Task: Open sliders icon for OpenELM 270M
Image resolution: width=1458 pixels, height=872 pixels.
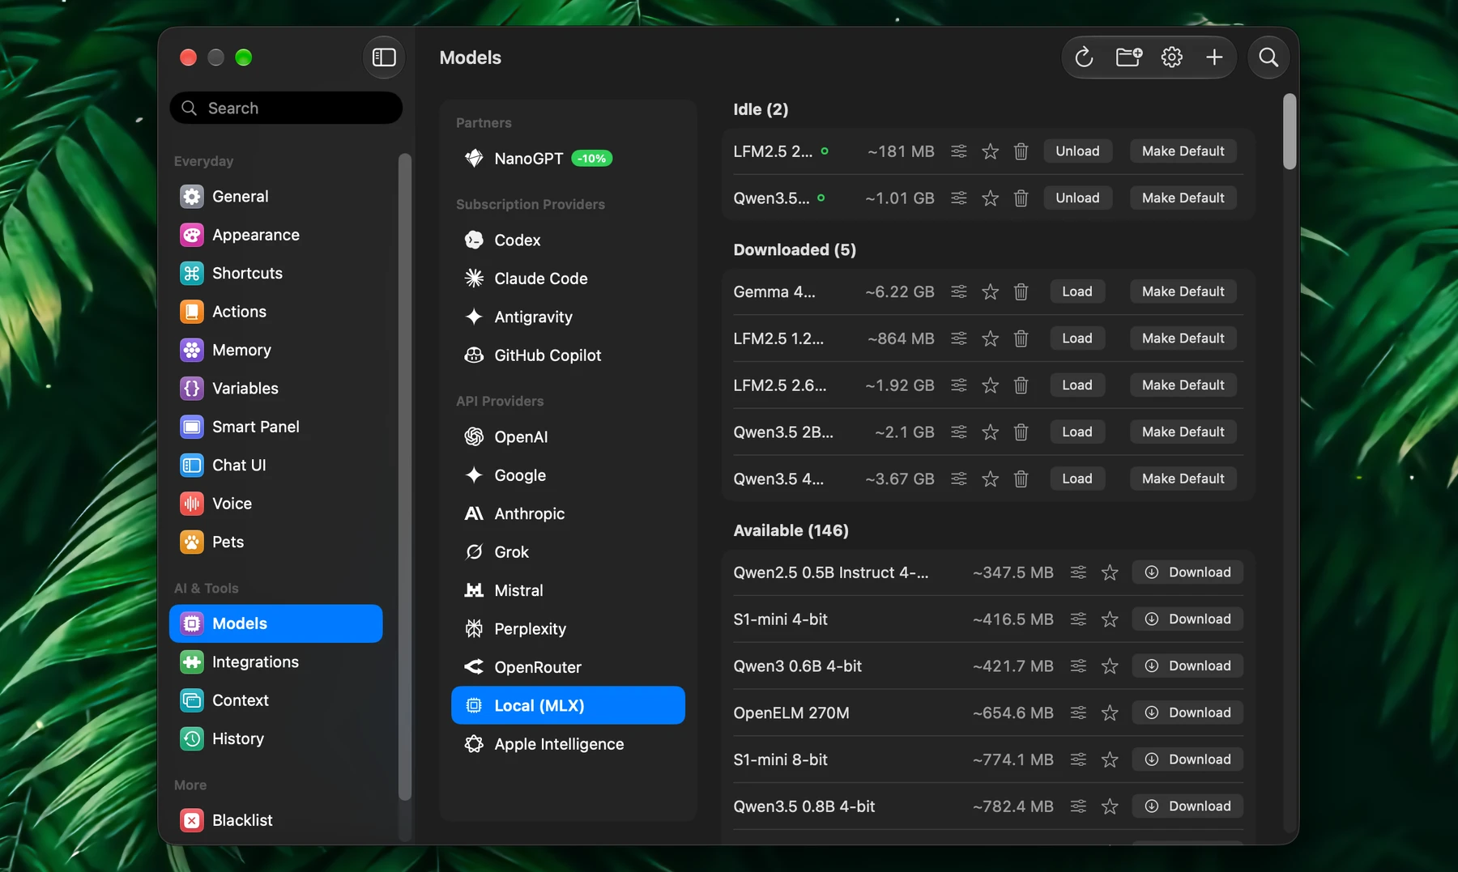Action: pos(1078,713)
